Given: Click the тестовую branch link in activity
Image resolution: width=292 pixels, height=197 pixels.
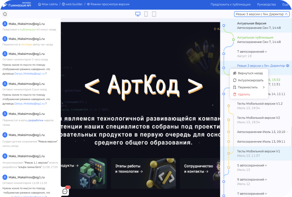Looking at the screenshot, I should 27,45.
